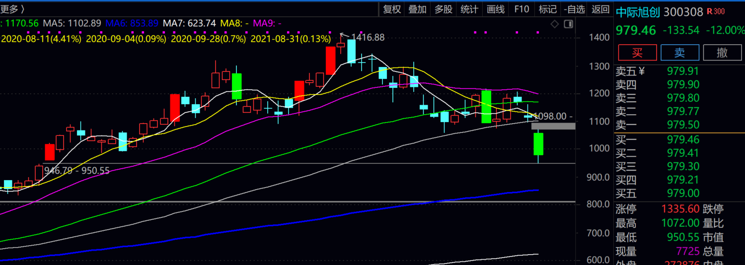Viewport: 745px width, 265px height.
Task: Open the 叠加 overlay option
Action: (x=417, y=9)
